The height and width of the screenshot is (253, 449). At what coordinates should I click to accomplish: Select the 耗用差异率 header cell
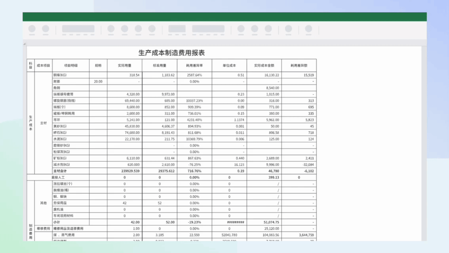194,66
